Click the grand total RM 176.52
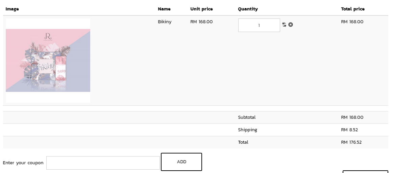 pyautogui.click(x=351, y=142)
